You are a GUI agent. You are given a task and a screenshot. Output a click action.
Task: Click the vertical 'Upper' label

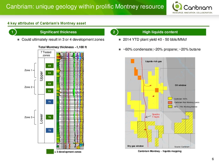coord(41,76)
